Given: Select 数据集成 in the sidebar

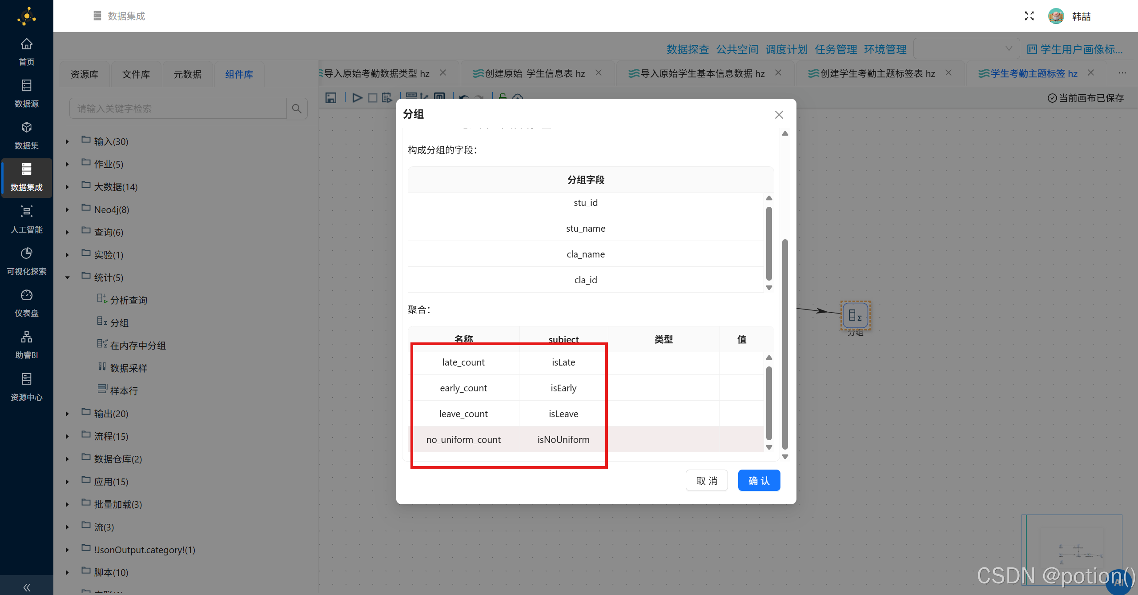Looking at the screenshot, I should (x=27, y=177).
